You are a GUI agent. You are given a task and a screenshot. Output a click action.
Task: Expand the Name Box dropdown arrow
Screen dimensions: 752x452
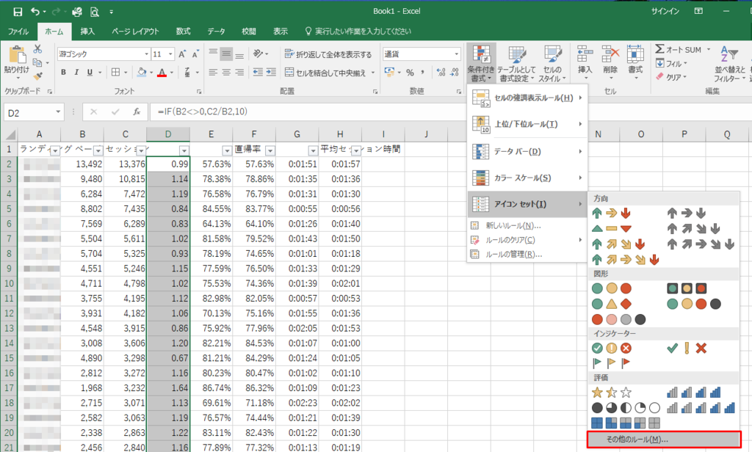58,112
